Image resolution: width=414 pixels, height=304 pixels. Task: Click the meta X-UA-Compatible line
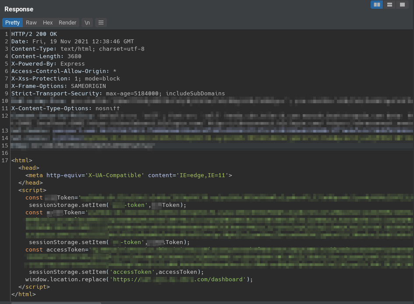[x=129, y=175]
